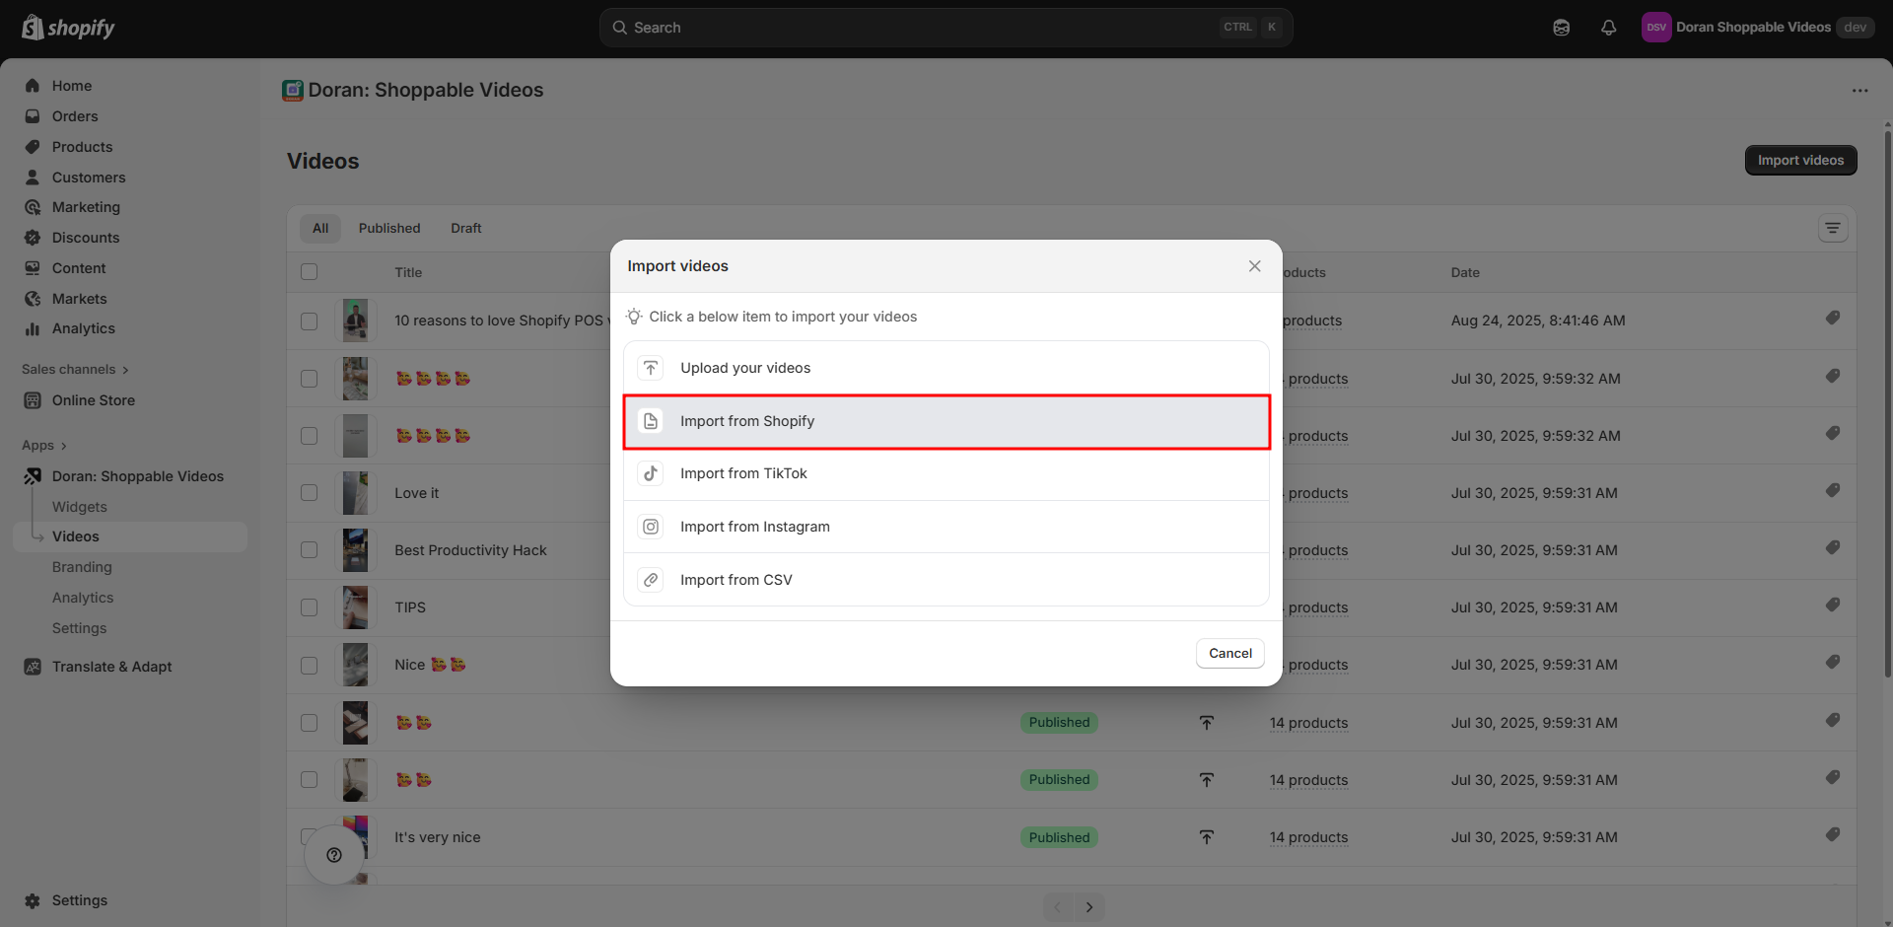Check the 'Best Productivity Hack' row checkbox
This screenshot has width=1893, height=927.
[x=310, y=550]
